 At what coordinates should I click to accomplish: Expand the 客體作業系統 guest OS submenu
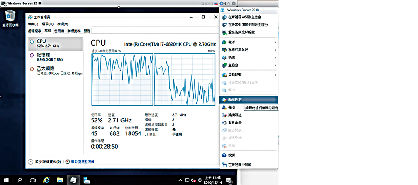click(275, 50)
